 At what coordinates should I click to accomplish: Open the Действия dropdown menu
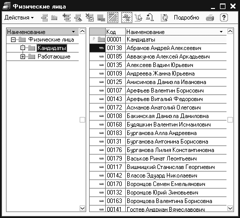[19, 17]
